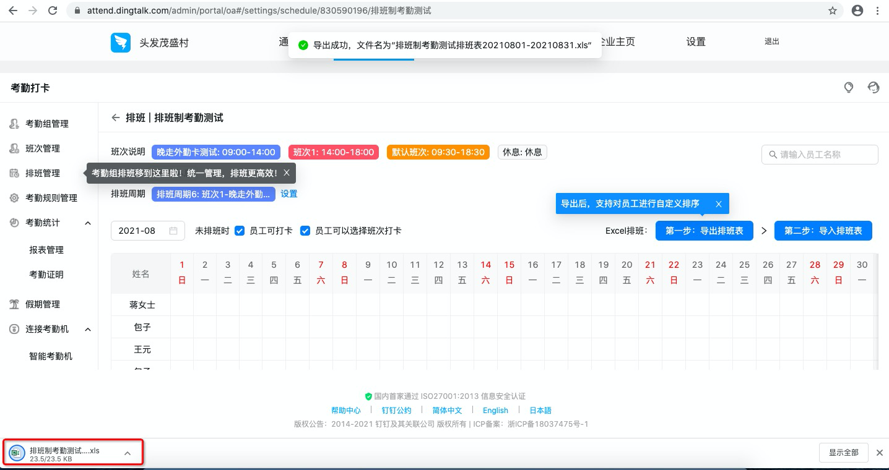
Task: Open the 2021-08 month picker
Action: 147,230
